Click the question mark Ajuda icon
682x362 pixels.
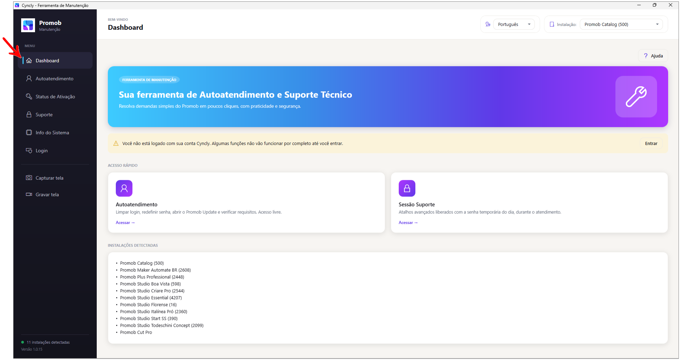(646, 56)
